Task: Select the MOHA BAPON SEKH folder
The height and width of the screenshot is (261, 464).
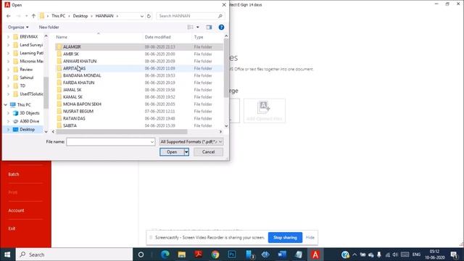Action: pyautogui.click(x=138, y=104)
